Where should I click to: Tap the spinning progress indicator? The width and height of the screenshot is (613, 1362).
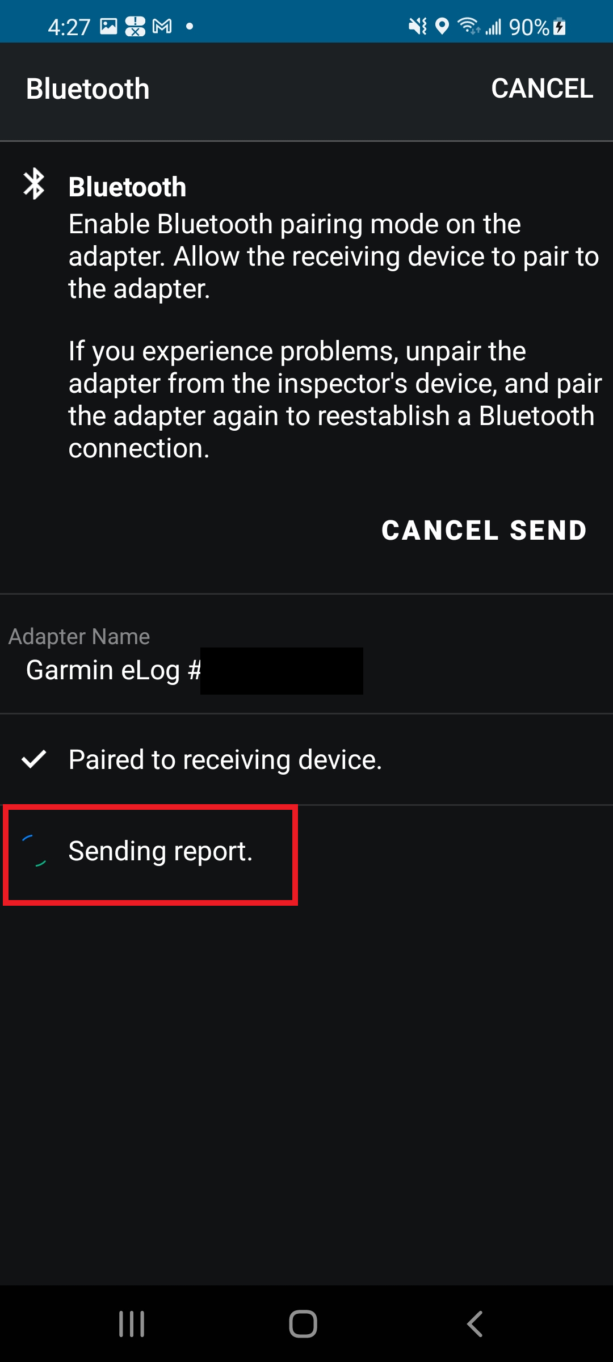[34, 851]
